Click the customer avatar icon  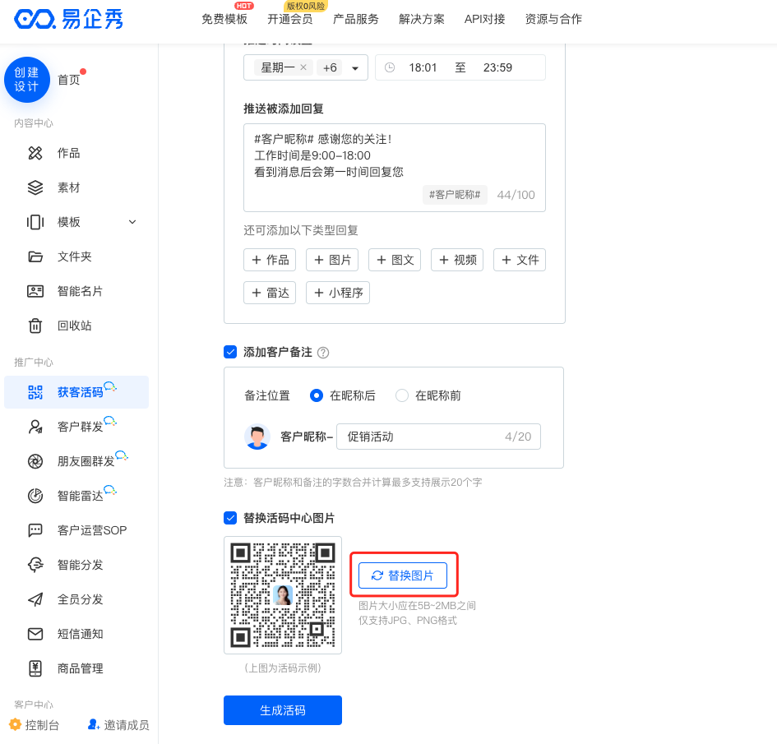coord(257,437)
